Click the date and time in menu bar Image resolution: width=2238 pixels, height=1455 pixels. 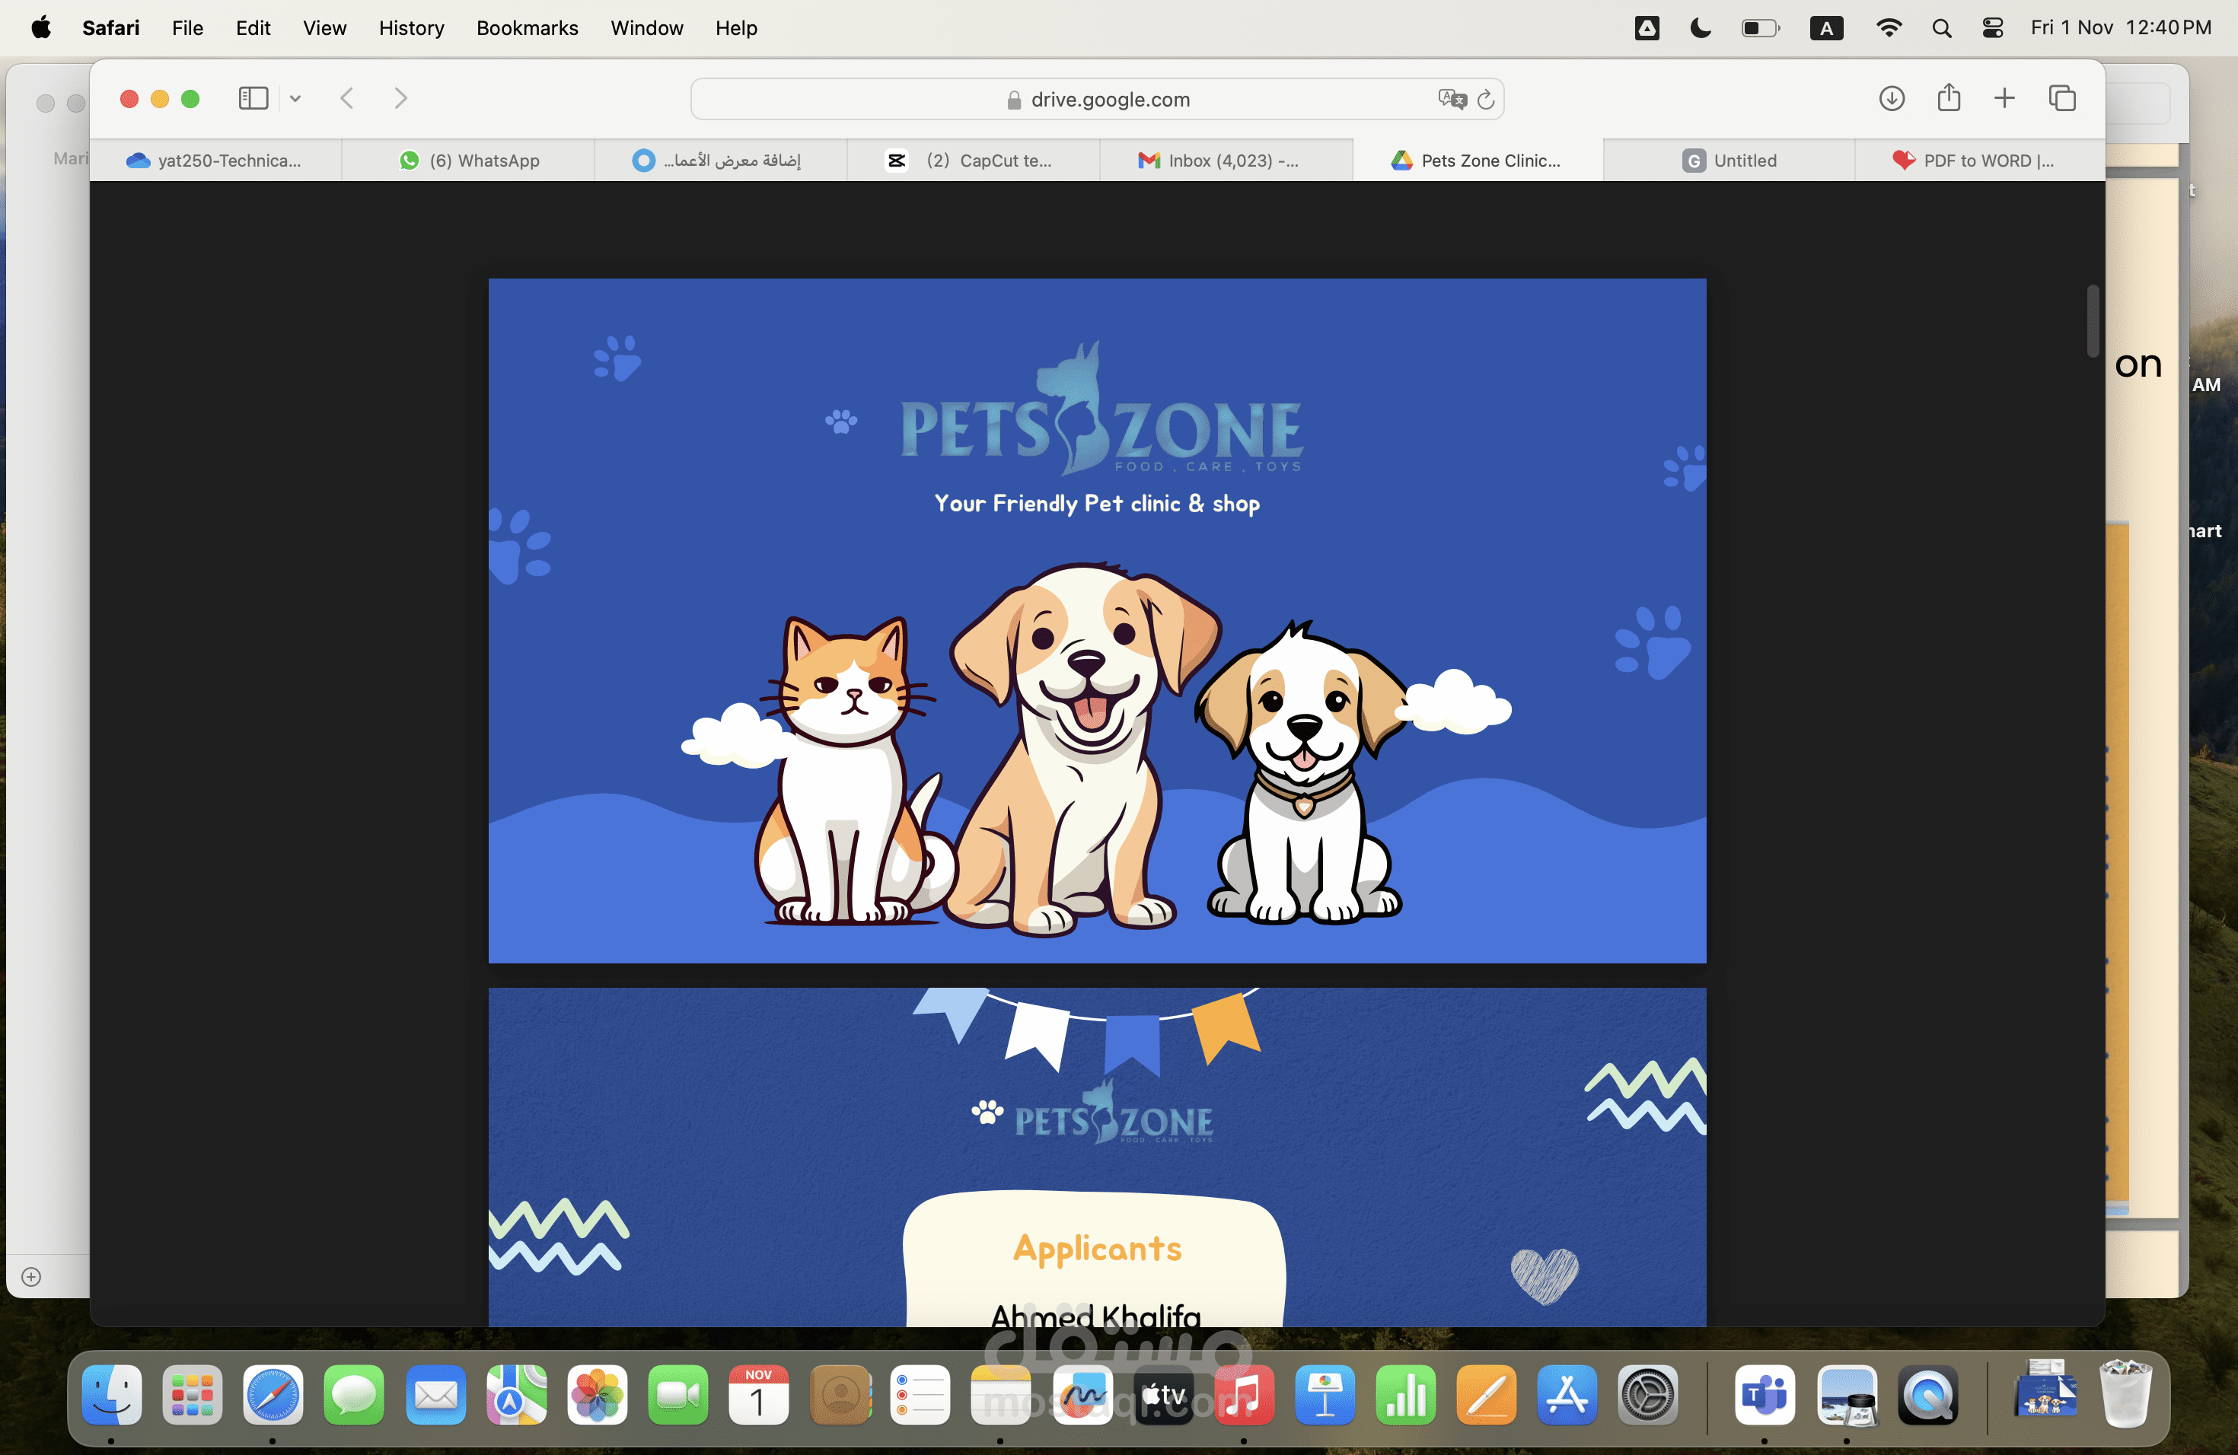pyautogui.click(x=2121, y=28)
